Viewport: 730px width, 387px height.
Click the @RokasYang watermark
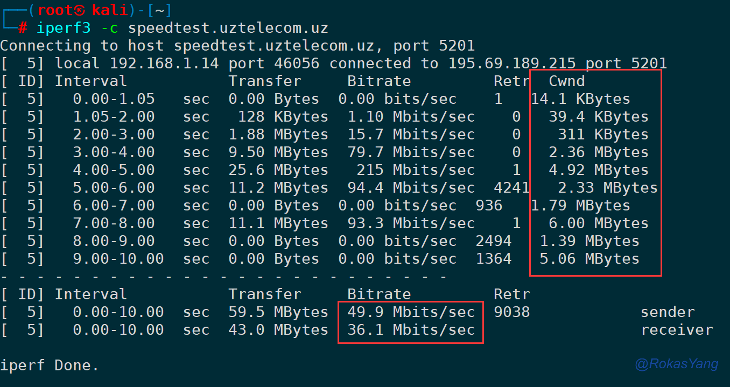677,364
